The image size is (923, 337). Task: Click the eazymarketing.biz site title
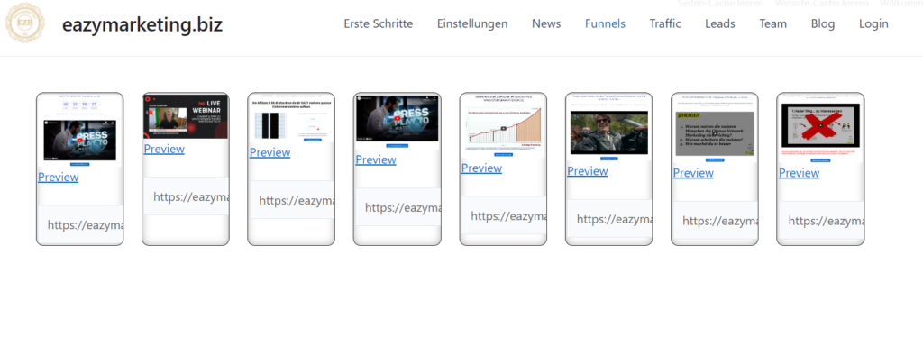[x=142, y=24]
